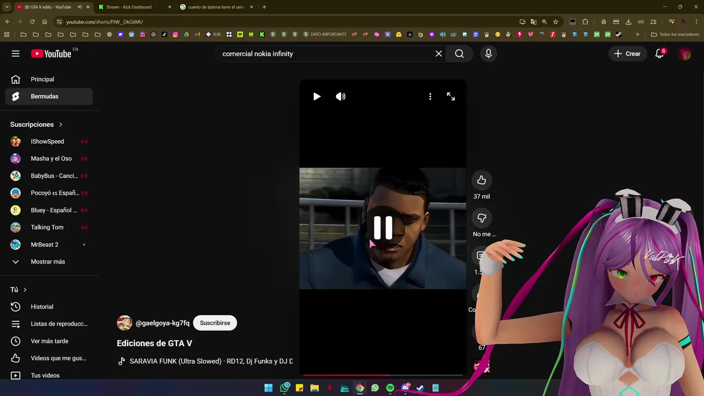Reload the page
The image size is (704, 396).
[32, 21]
